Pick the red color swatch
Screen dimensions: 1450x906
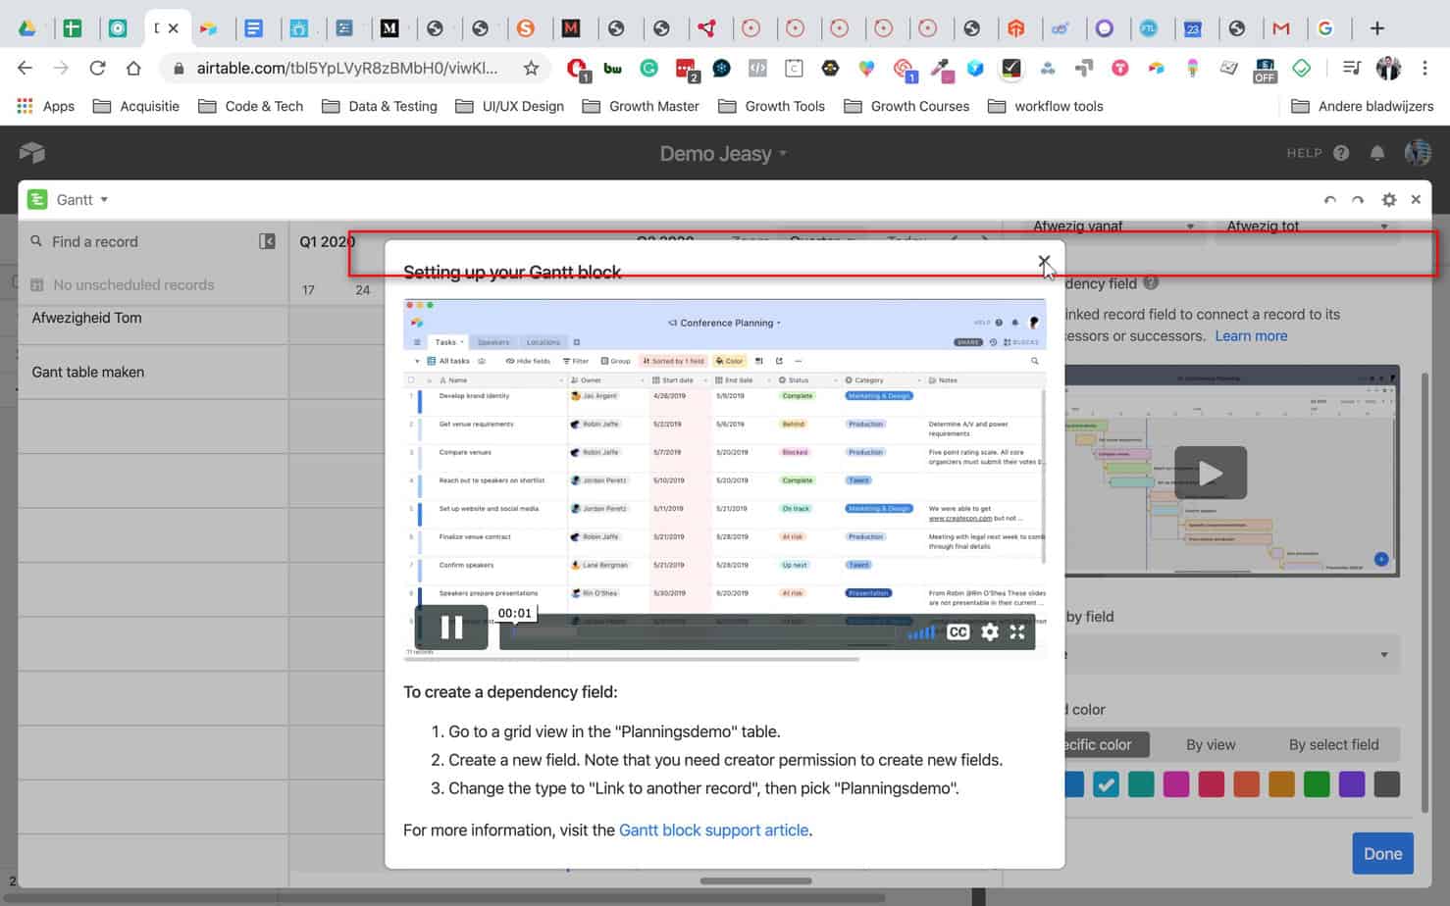tap(1212, 784)
